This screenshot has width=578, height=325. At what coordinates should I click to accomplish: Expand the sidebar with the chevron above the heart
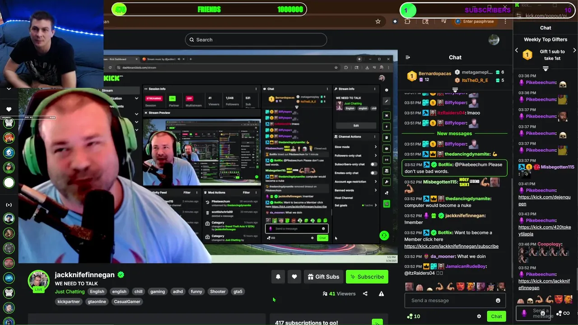coord(9,89)
